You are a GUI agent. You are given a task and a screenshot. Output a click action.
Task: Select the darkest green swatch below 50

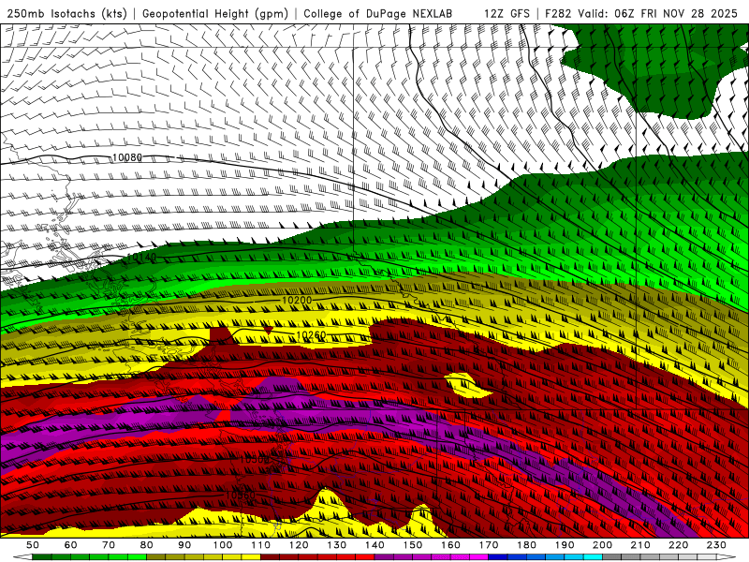click(42, 557)
